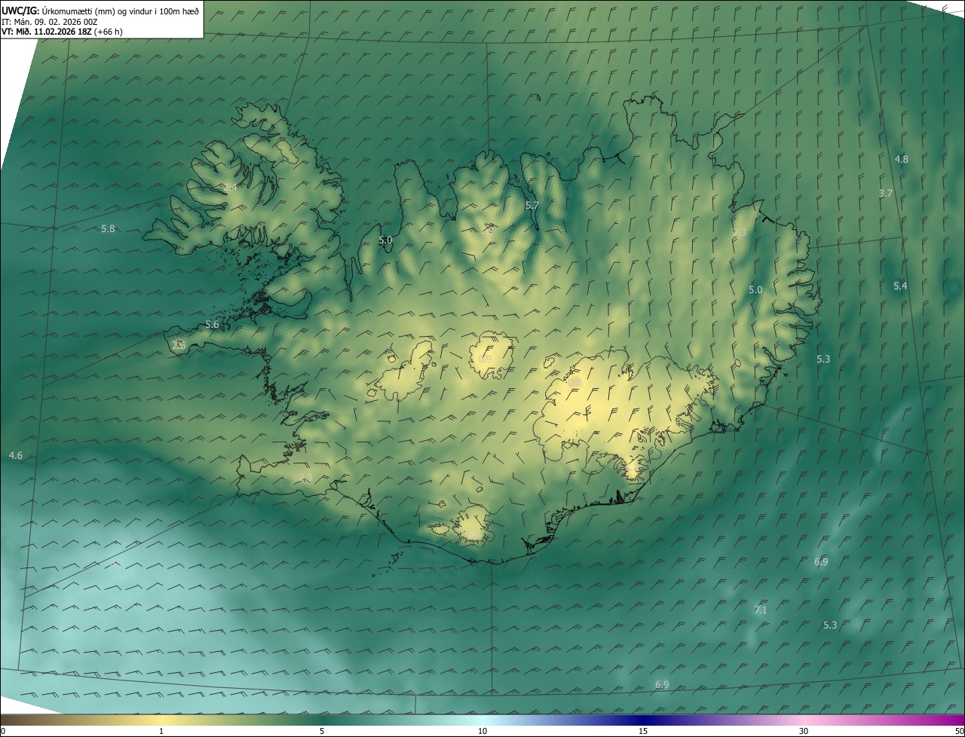Click the map value label "2.4"

[x=231, y=187]
